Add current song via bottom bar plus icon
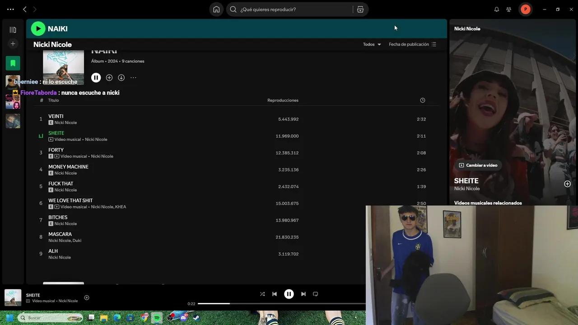The image size is (578, 325). (87, 297)
